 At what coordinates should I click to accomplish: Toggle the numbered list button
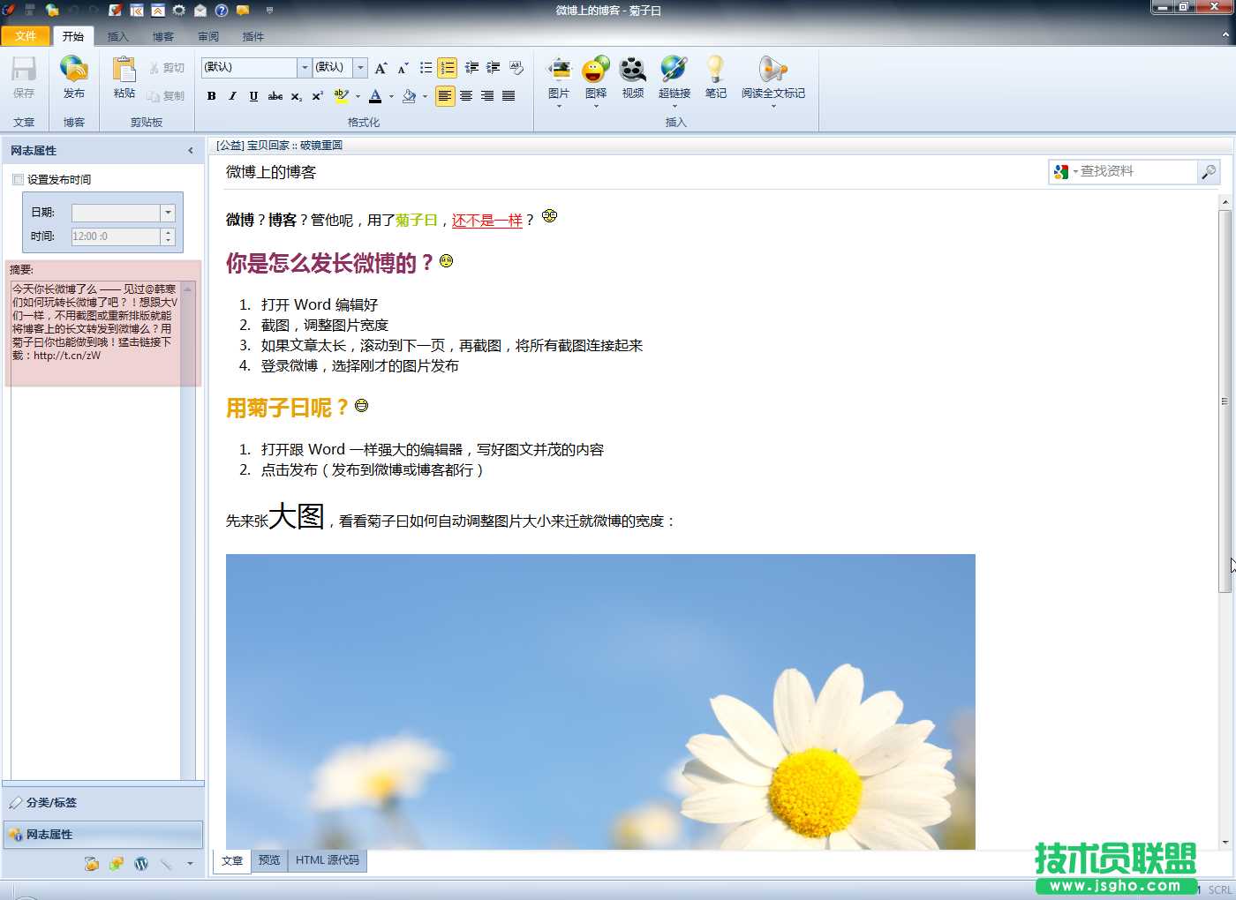(x=448, y=68)
